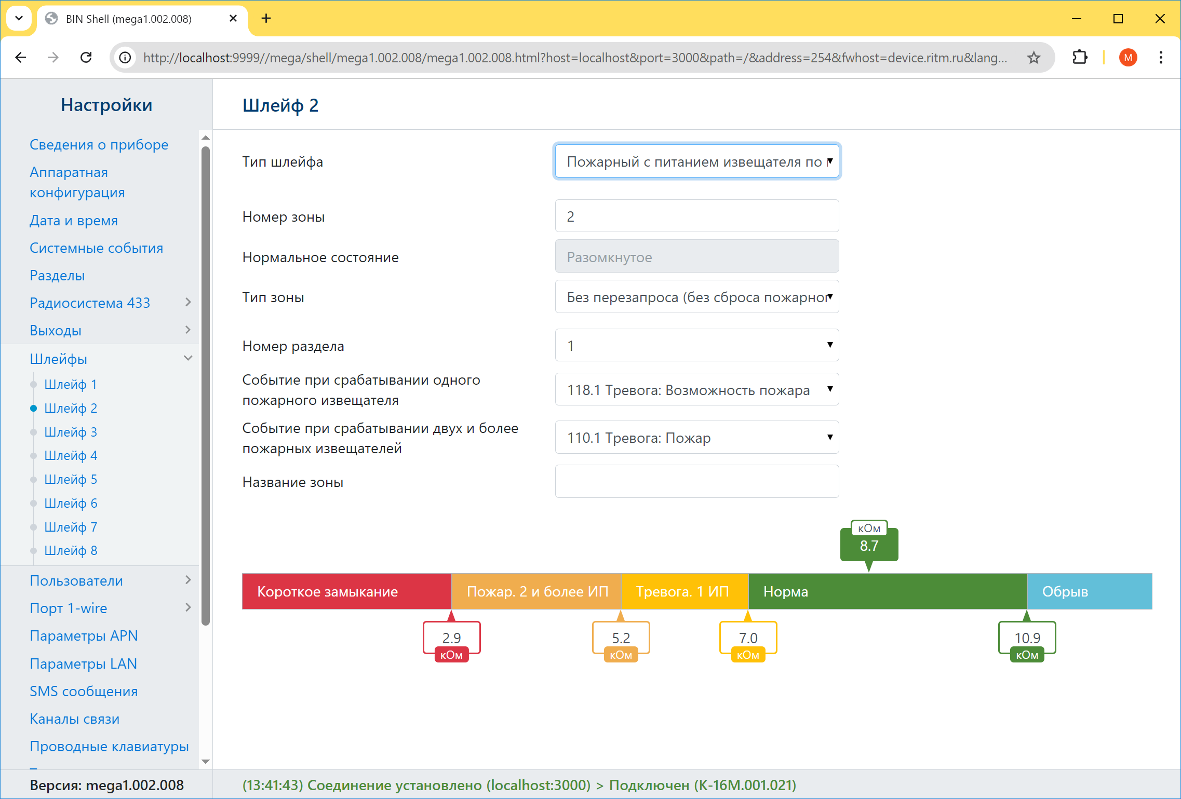The height and width of the screenshot is (799, 1181).
Task: Open the Номер раздела dropdown
Action: point(697,345)
